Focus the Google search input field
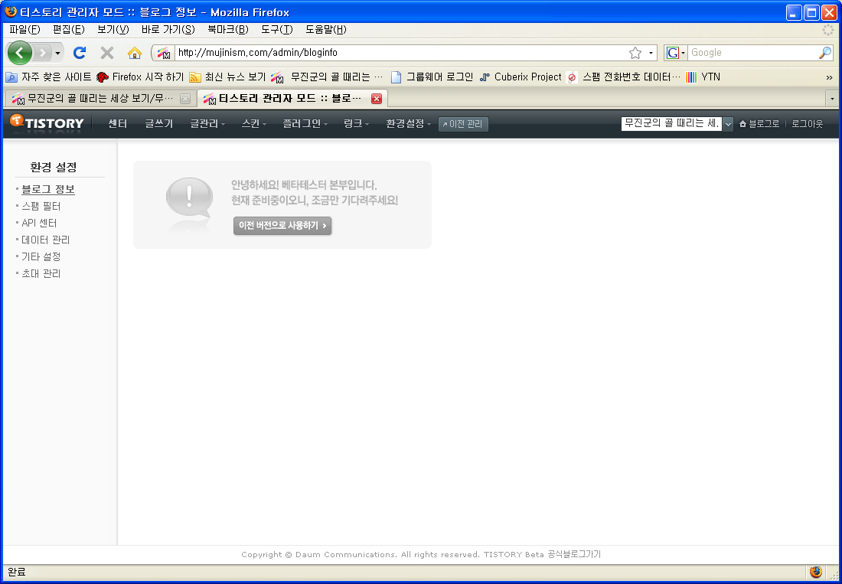Image resolution: width=842 pixels, height=584 pixels. pos(753,53)
